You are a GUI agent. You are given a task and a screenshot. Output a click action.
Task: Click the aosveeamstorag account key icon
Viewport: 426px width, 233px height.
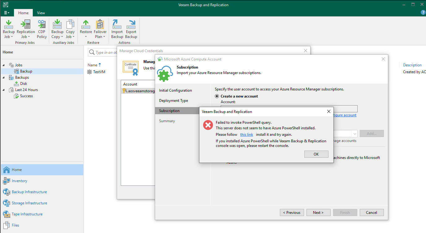pyautogui.click(x=125, y=91)
